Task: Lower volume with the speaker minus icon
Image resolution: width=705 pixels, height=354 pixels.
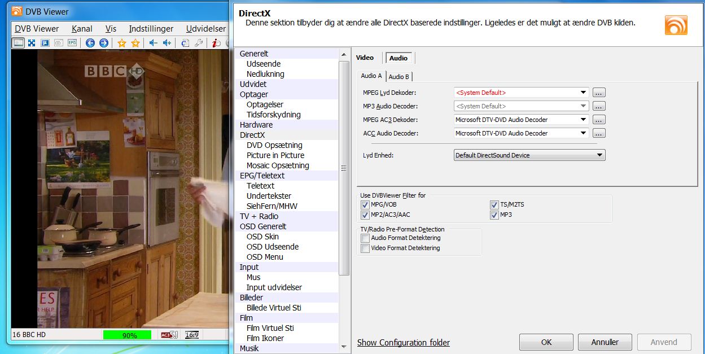Action: point(153,43)
